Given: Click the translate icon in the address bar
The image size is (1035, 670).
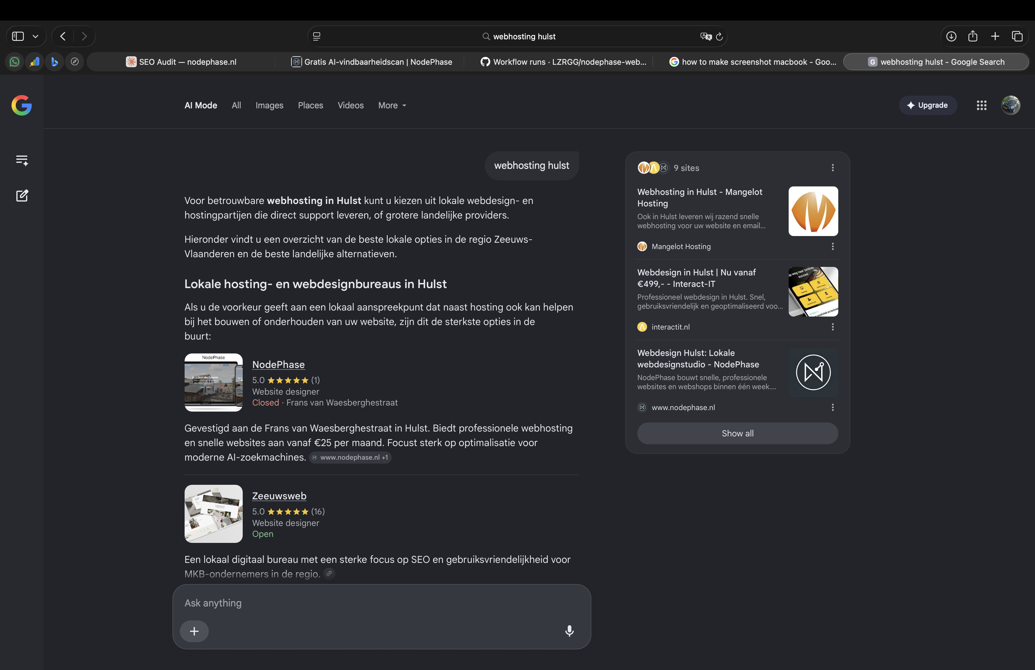Looking at the screenshot, I should [706, 37].
